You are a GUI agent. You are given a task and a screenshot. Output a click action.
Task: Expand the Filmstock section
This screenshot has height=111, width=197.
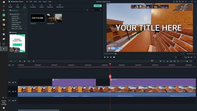point(9,32)
